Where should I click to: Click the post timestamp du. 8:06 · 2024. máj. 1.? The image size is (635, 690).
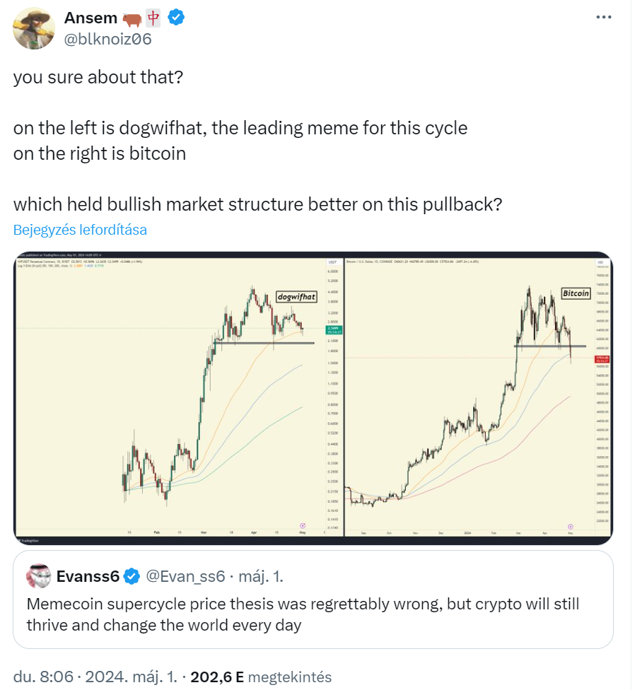(x=95, y=677)
